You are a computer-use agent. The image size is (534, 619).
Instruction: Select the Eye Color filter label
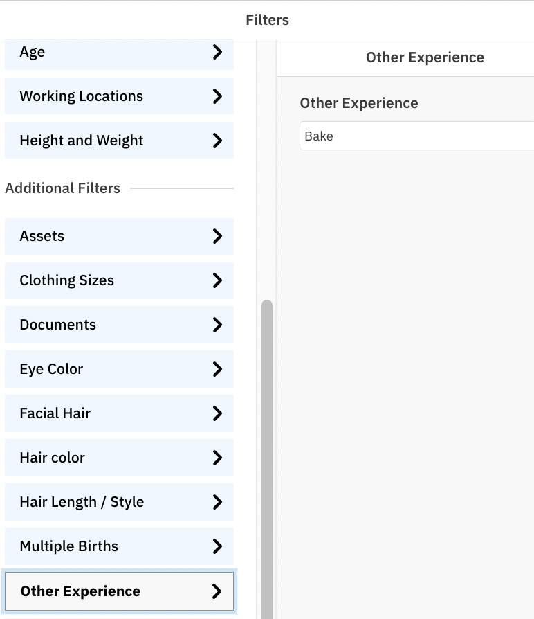coord(51,369)
